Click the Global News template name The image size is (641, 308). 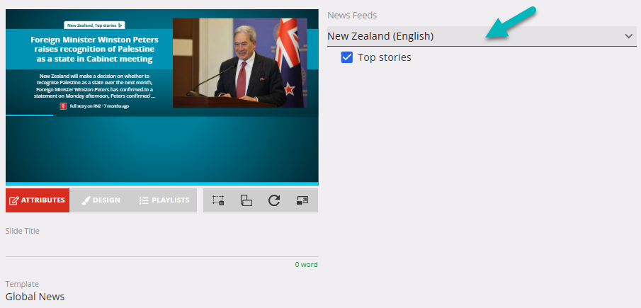point(35,297)
